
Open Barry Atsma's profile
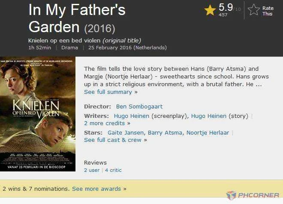pyautogui.click(x=165, y=133)
